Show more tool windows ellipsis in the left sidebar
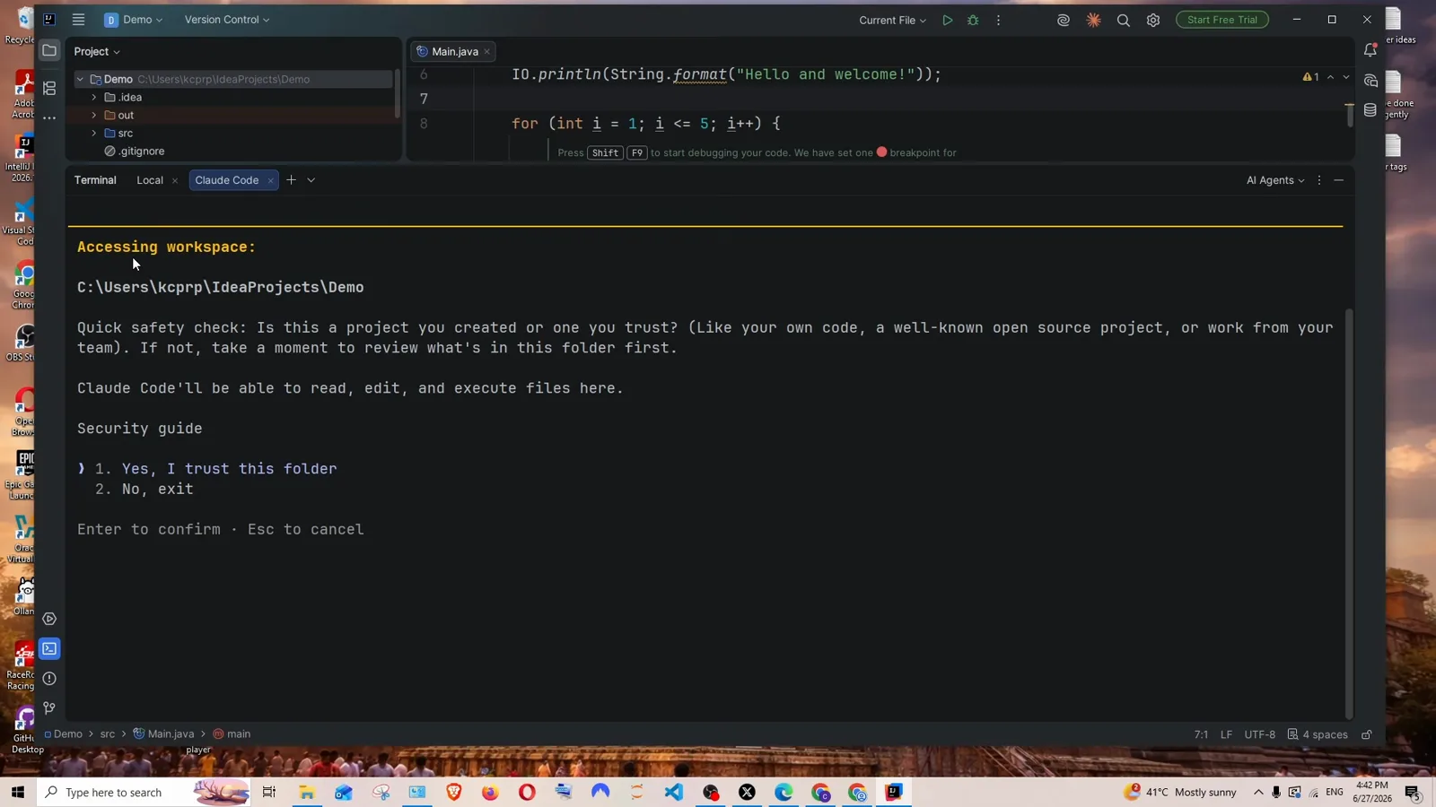This screenshot has width=1436, height=807. pos(49,117)
